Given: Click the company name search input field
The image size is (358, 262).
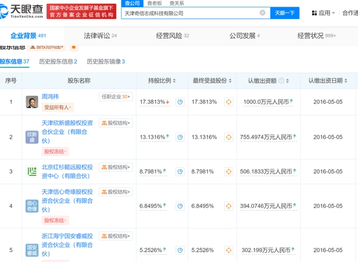Looking at the screenshot, I should (x=189, y=13).
